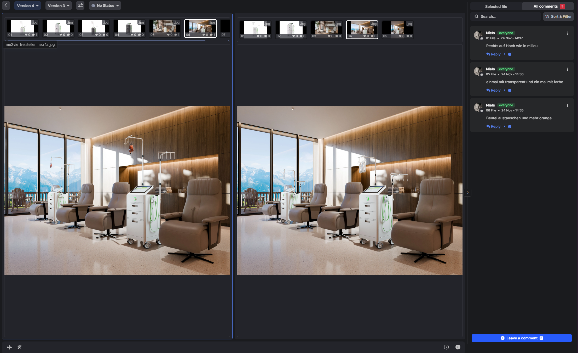Open the Version 3 dropdown
This screenshot has width=578, height=353.
tap(59, 5)
